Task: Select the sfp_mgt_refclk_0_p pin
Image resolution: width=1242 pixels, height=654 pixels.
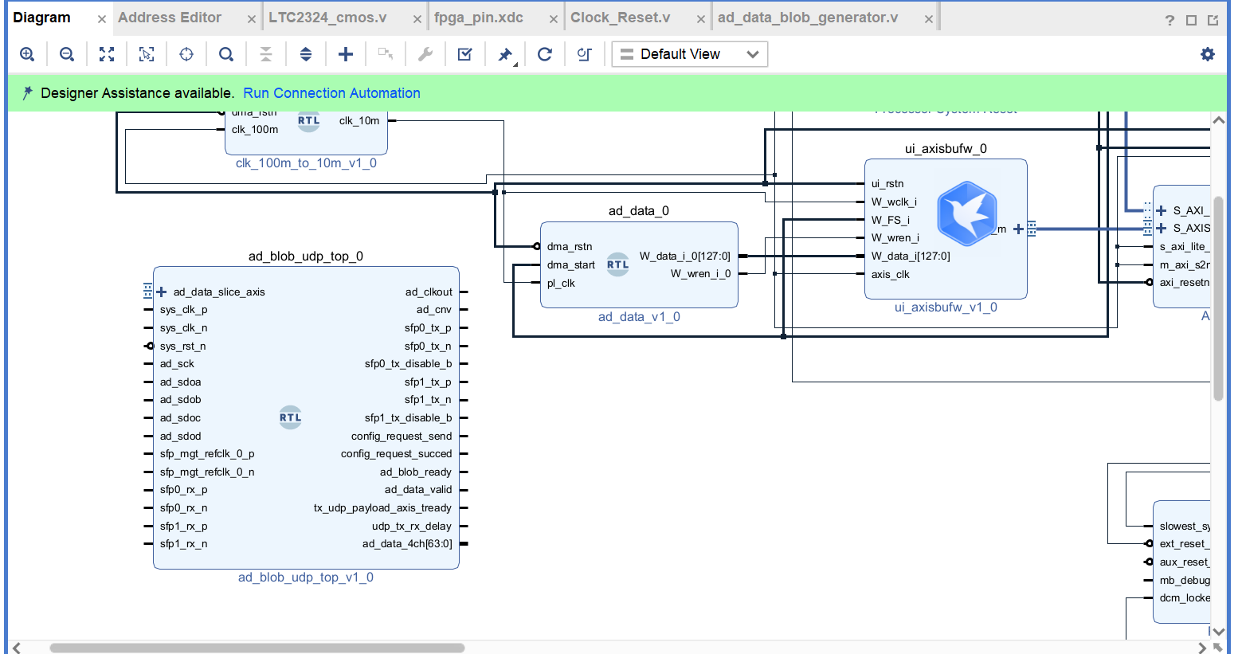Action: (207, 454)
